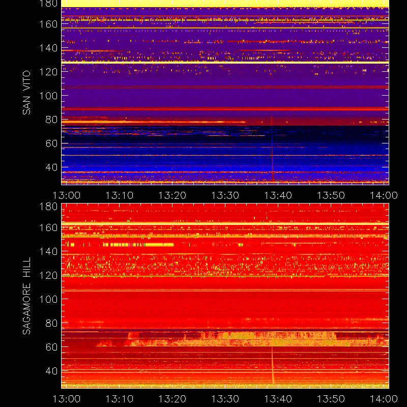Select the 60 tick label on San Vito plot
Viewport: 407px width, 407px height.
[x=51, y=143]
